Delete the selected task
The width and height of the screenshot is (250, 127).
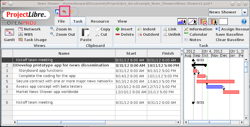point(125,34)
